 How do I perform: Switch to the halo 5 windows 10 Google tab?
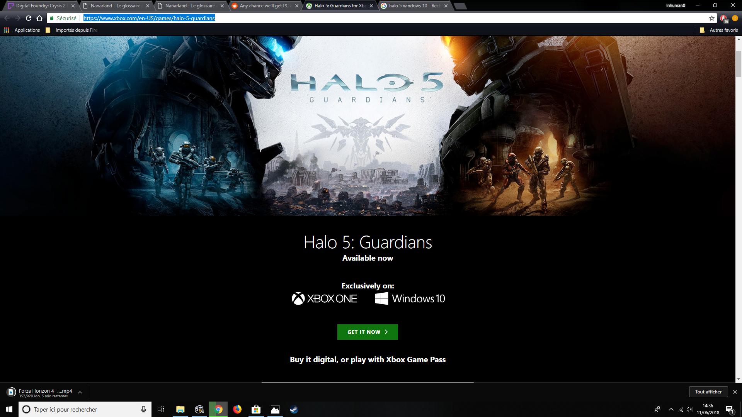coord(414,6)
